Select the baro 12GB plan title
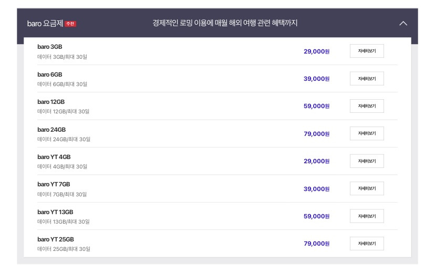435x274 pixels. click(x=51, y=102)
